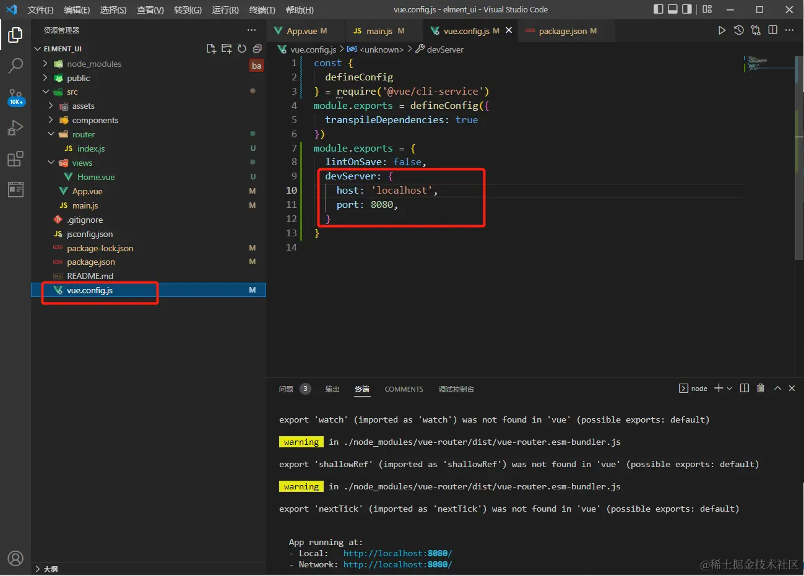Close the vue.config.js editor tab

pos(509,30)
